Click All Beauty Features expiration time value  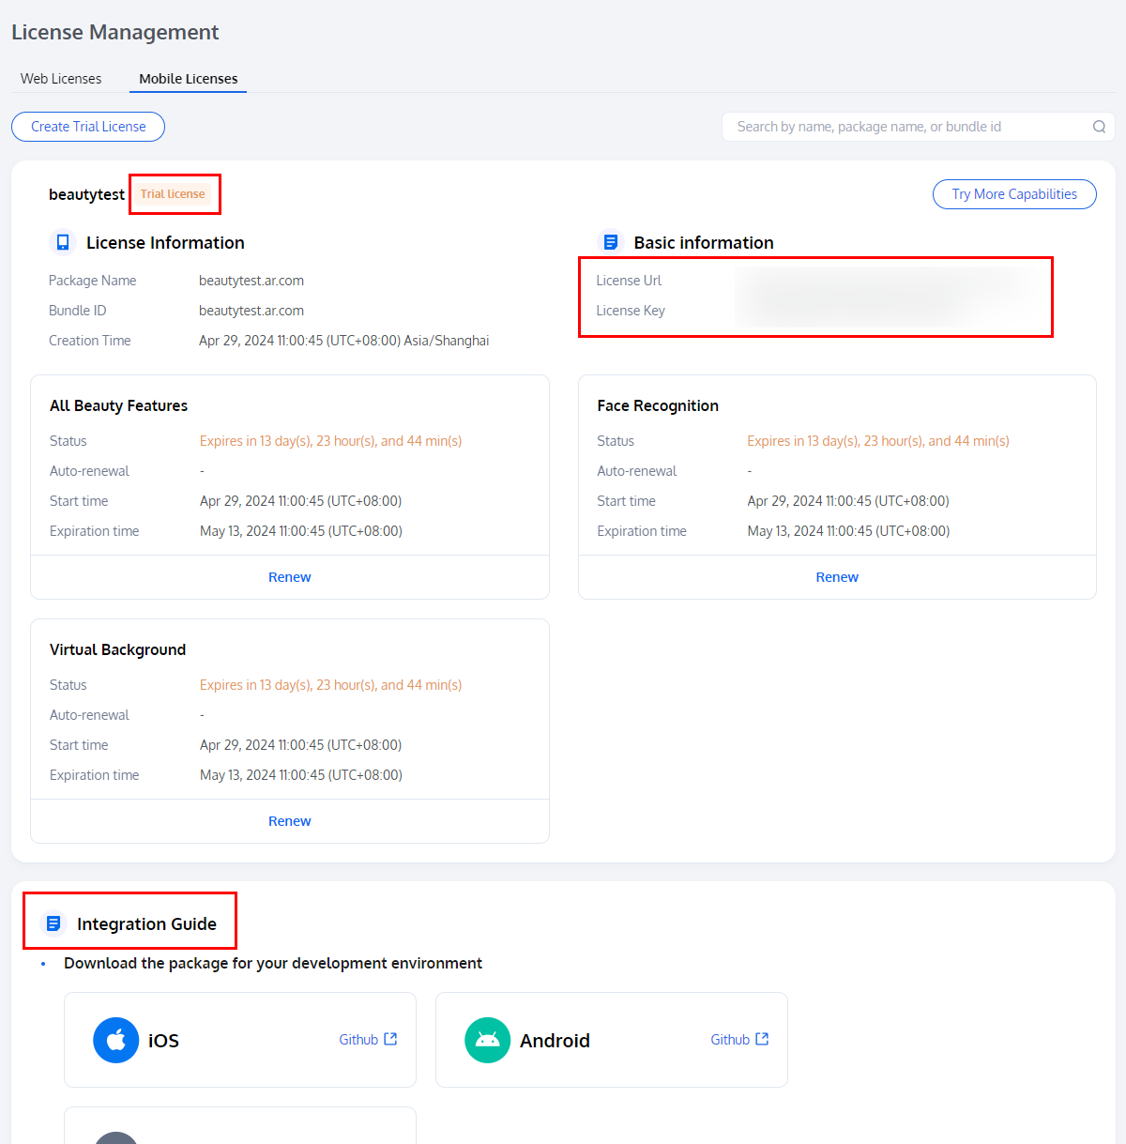[301, 531]
